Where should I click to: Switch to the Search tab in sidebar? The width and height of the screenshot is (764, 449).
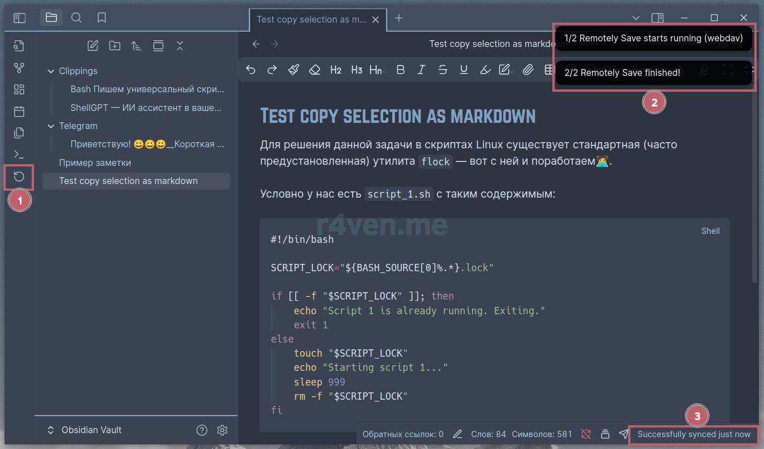pyautogui.click(x=76, y=18)
